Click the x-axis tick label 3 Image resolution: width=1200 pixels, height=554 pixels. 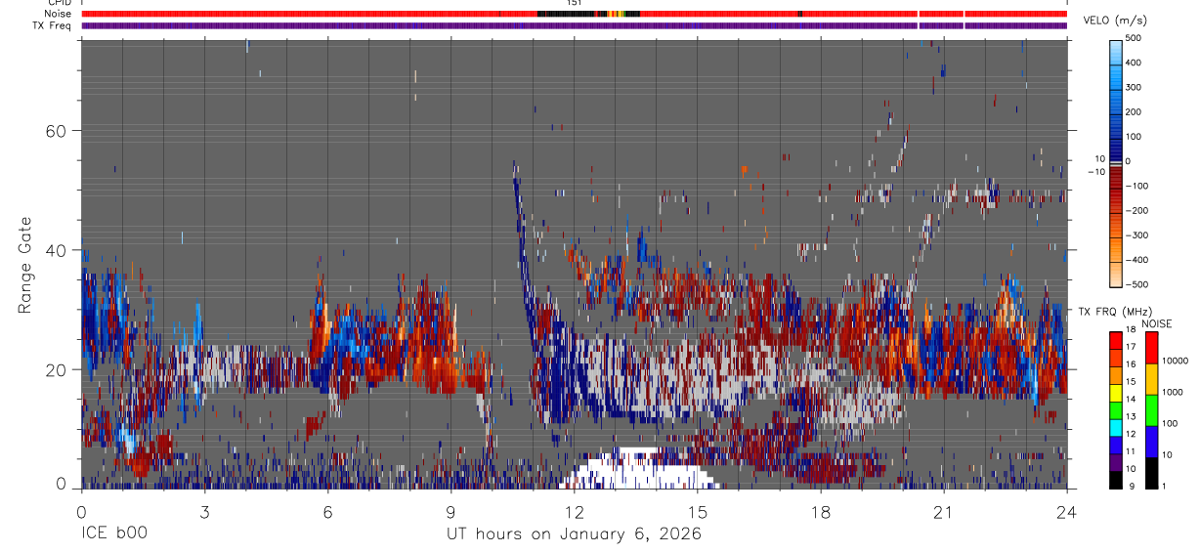(x=204, y=512)
